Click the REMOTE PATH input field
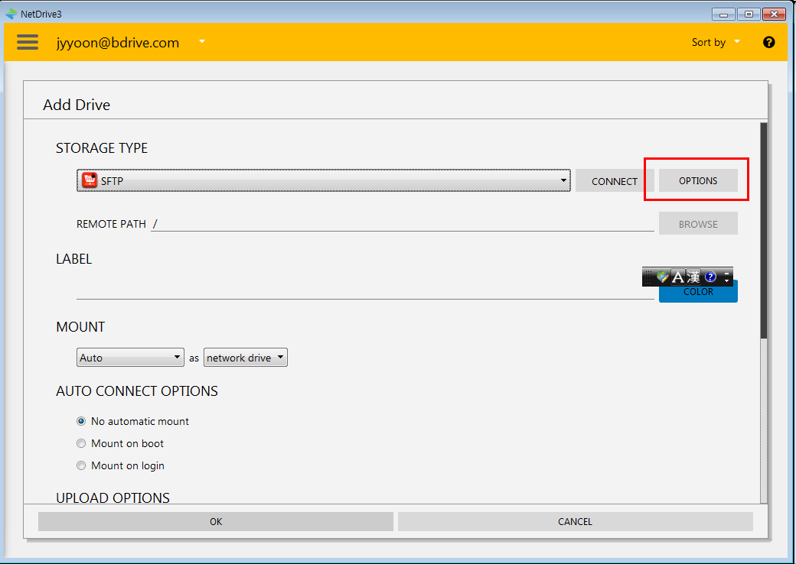The width and height of the screenshot is (796, 564). coord(402,224)
